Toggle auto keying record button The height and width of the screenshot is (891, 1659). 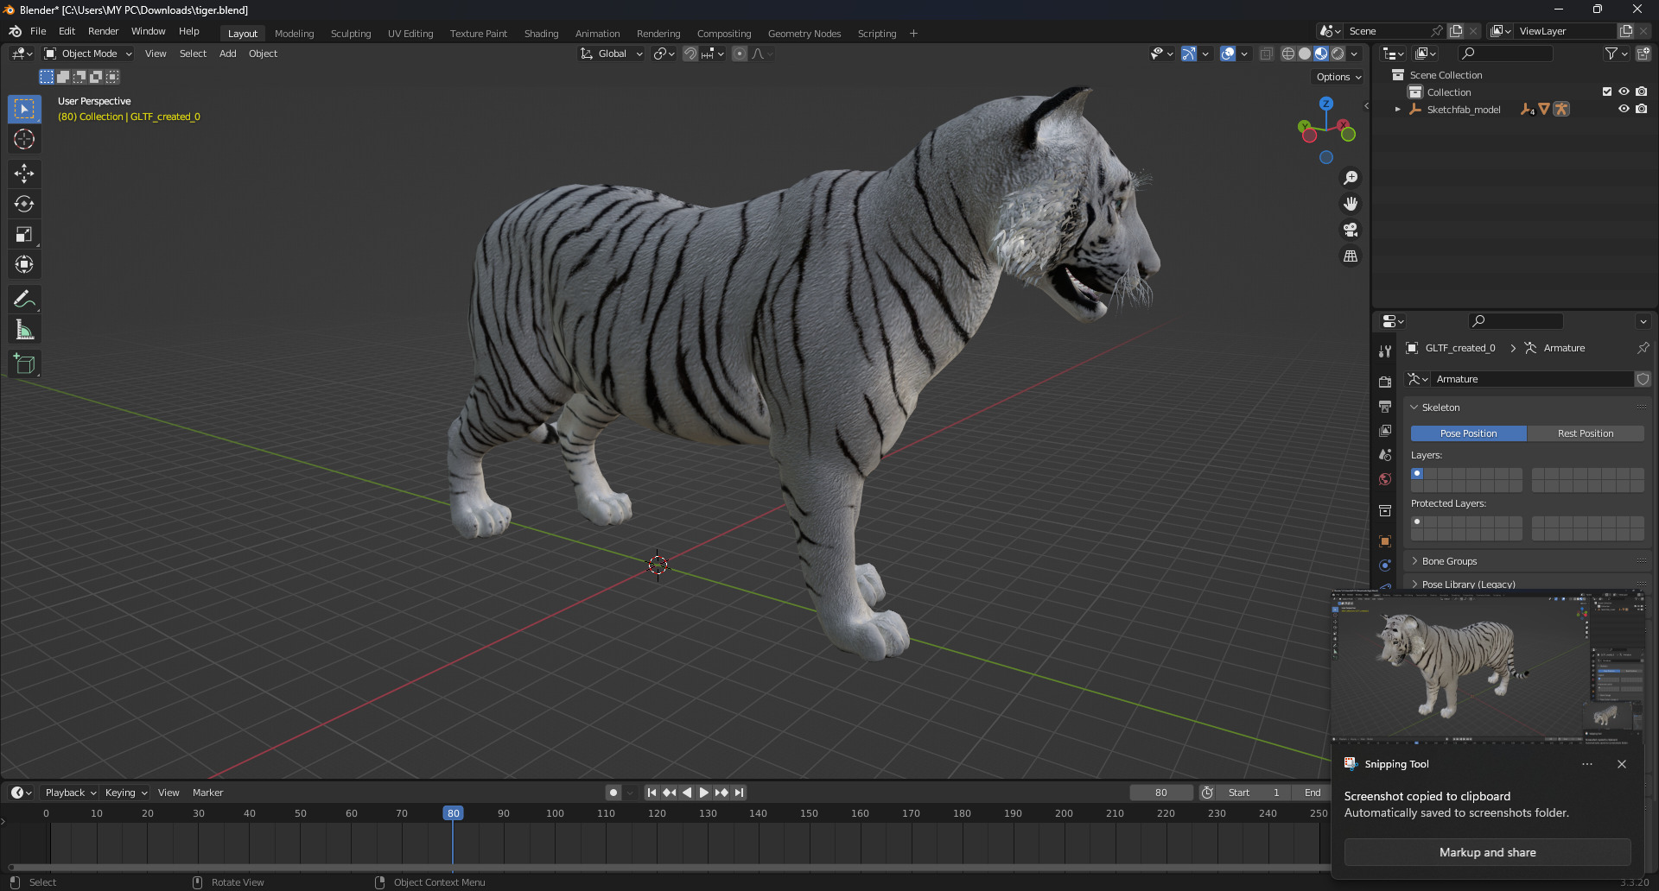[613, 793]
